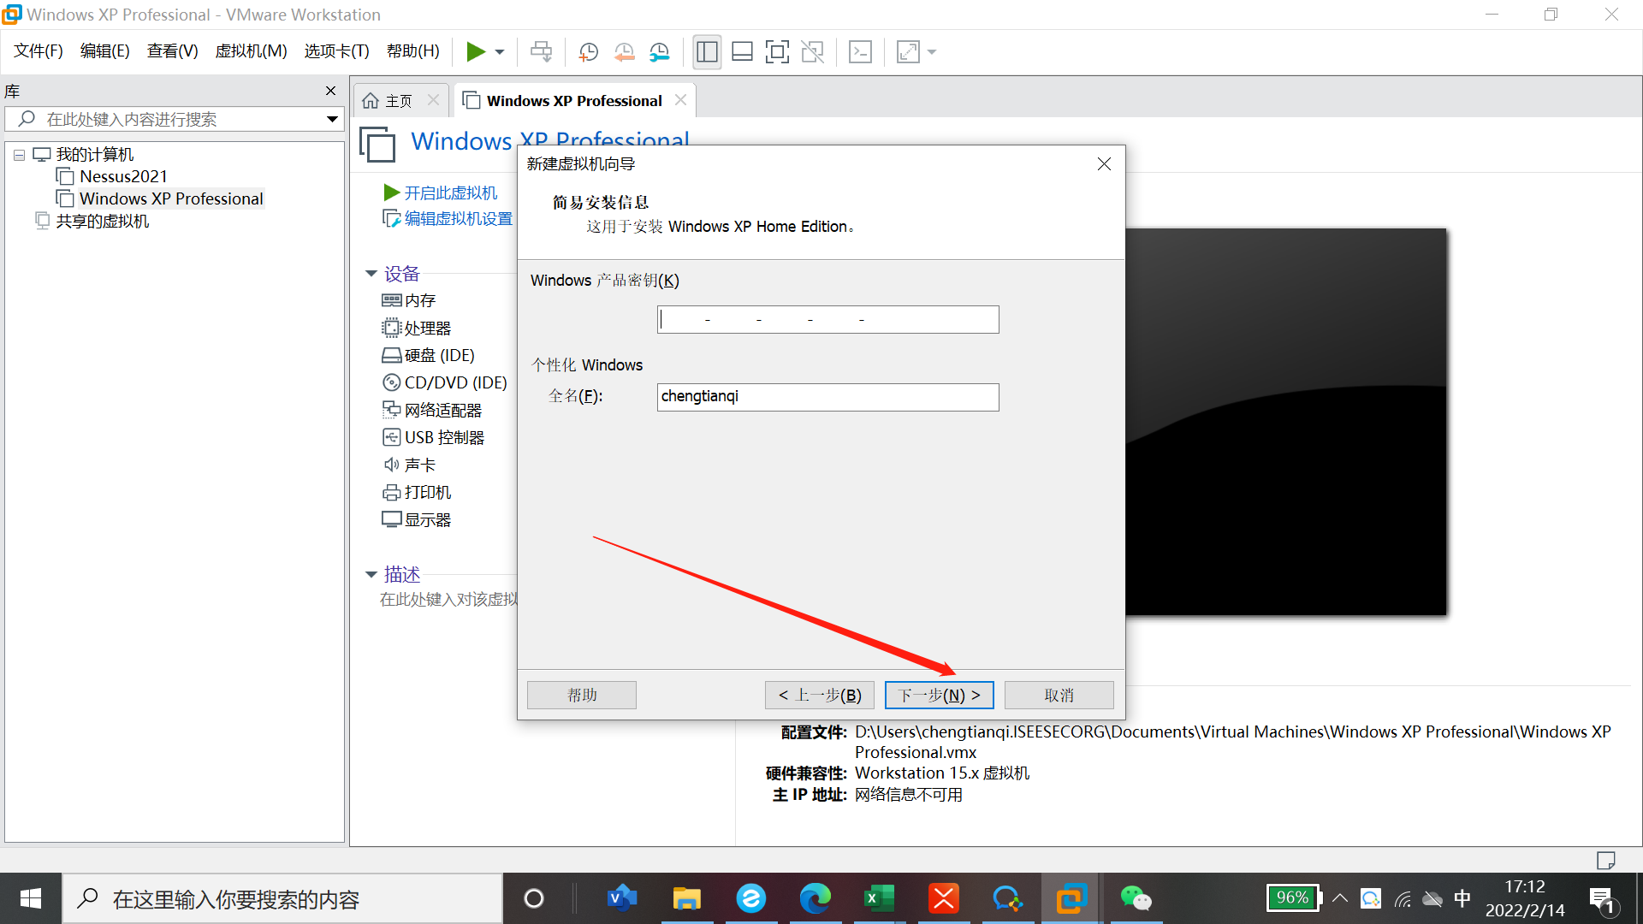Open Excel from the taskbar
1643x924 pixels.
(879, 898)
